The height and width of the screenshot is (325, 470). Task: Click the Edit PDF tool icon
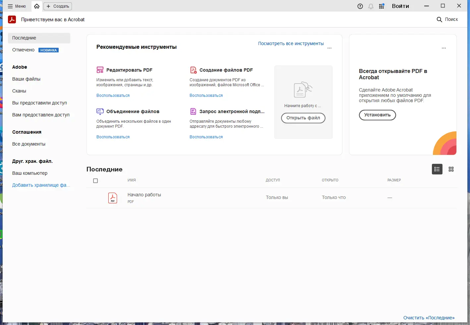(100, 70)
